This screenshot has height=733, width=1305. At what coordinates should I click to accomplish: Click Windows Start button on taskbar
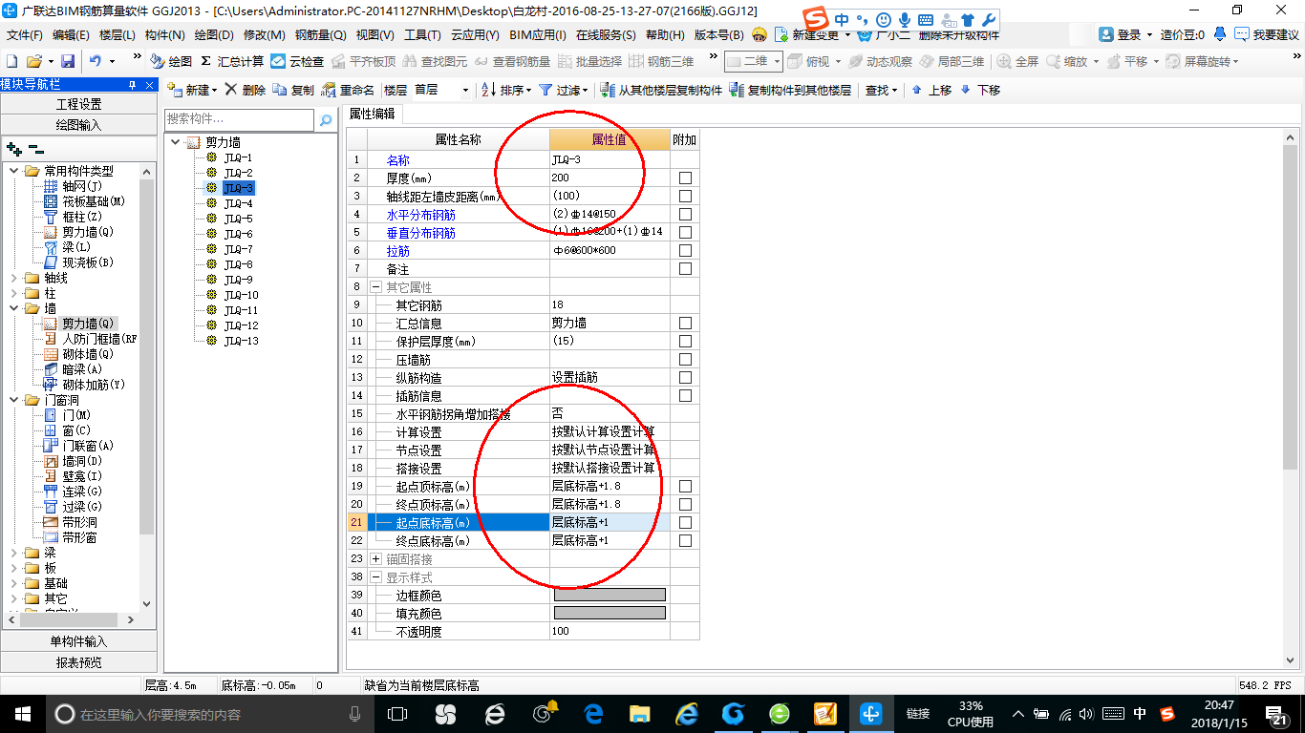click(21, 713)
